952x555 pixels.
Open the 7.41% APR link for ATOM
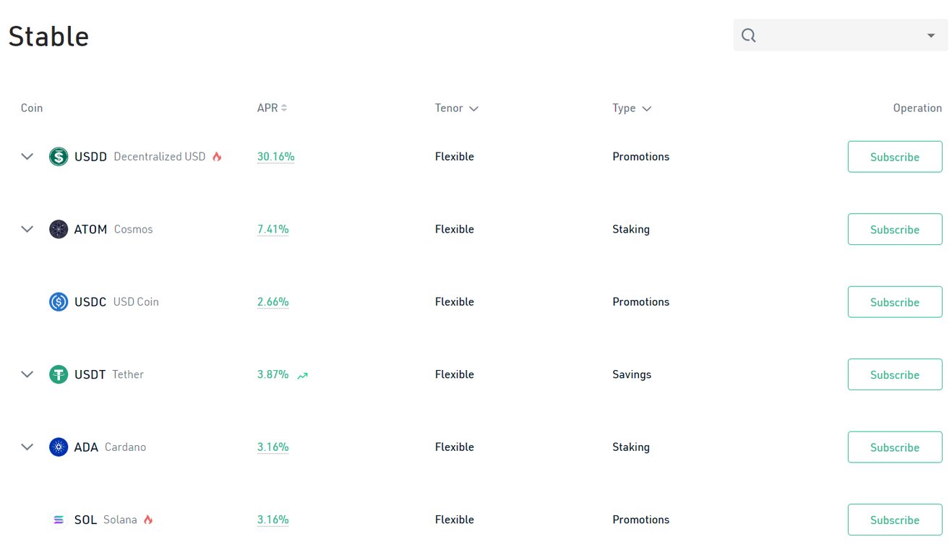point(273,229)
